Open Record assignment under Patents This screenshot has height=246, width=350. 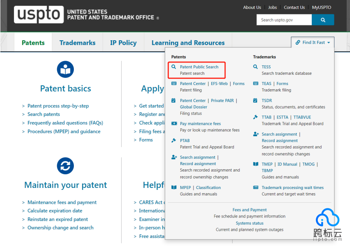pyautogui.click(x=198, y=164)
